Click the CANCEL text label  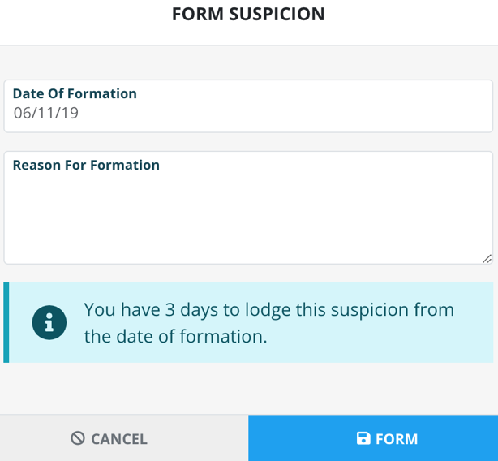[118, 439]
